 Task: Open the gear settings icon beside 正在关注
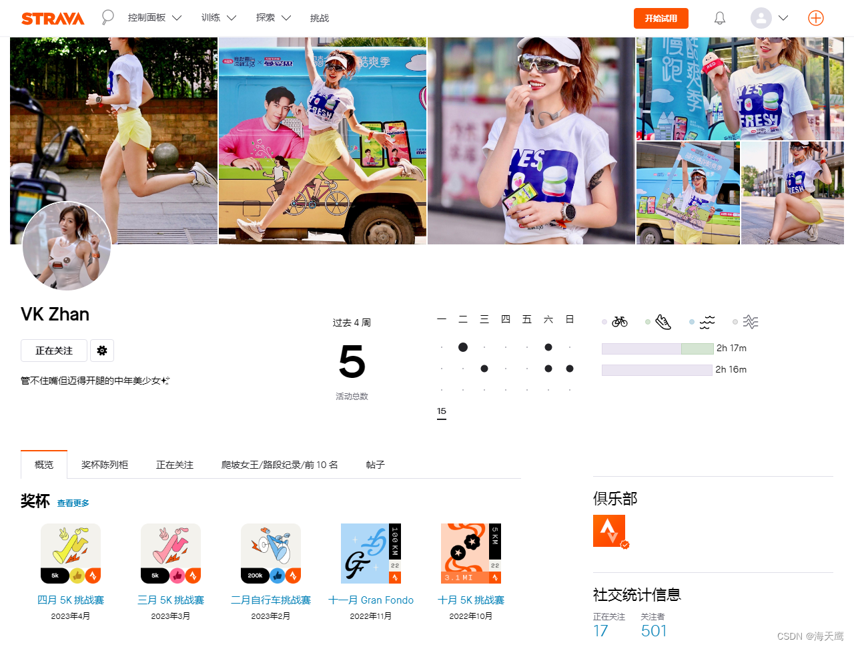pos(101,351)
